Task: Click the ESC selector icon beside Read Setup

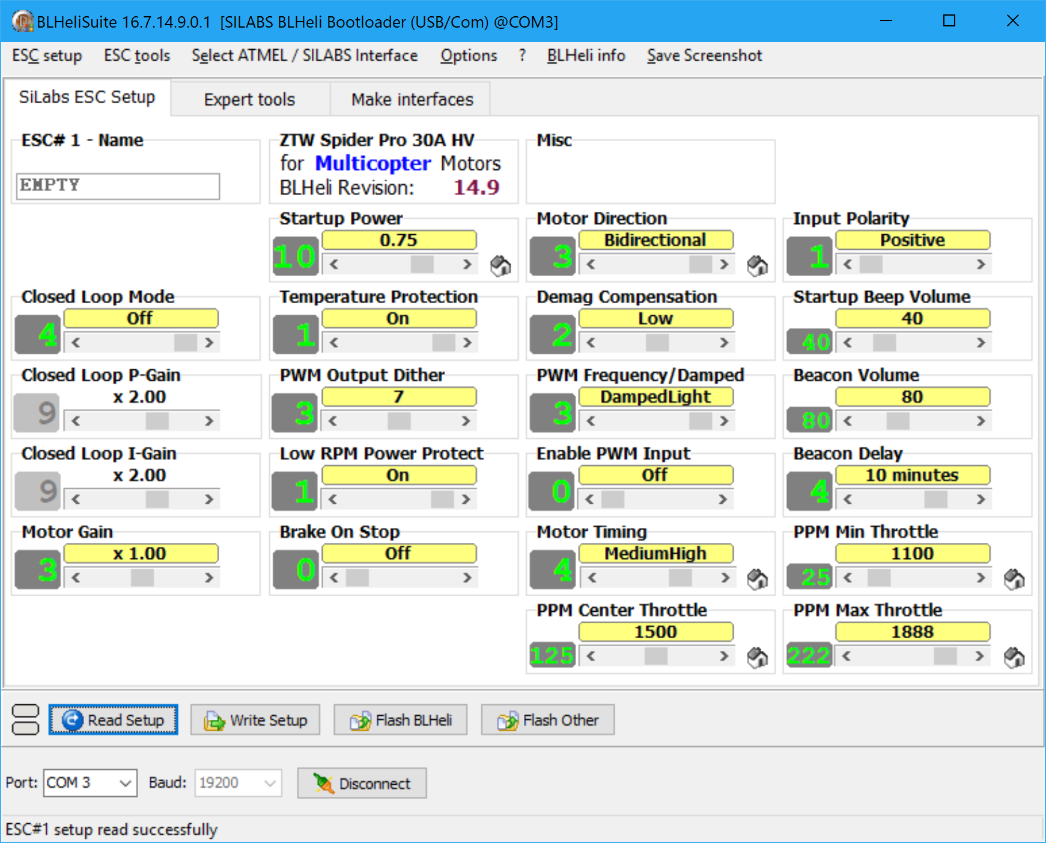Action: [x=25, y=719]
